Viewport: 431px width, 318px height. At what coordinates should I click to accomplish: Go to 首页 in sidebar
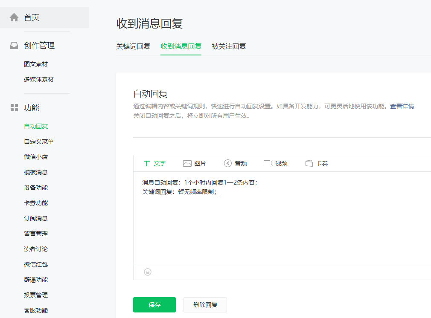click(44, 17)
